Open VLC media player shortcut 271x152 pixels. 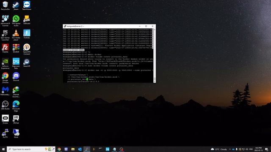[16, 35]
